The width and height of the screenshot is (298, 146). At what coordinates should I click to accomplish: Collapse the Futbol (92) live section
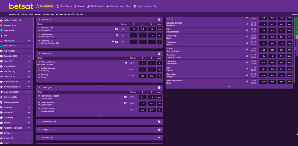pos(40,19)
